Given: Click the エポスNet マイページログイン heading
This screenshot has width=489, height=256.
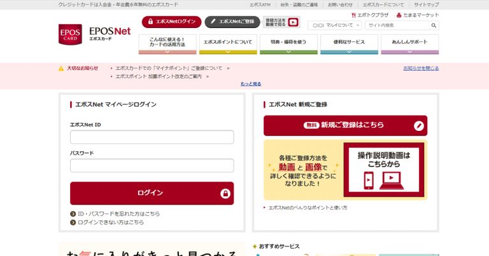Looking at the screenshot, I should click(x=116, y=105).
